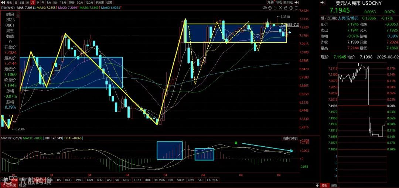
Task: Switch to 15分 minute chart
Action: [x=63, y=3]
